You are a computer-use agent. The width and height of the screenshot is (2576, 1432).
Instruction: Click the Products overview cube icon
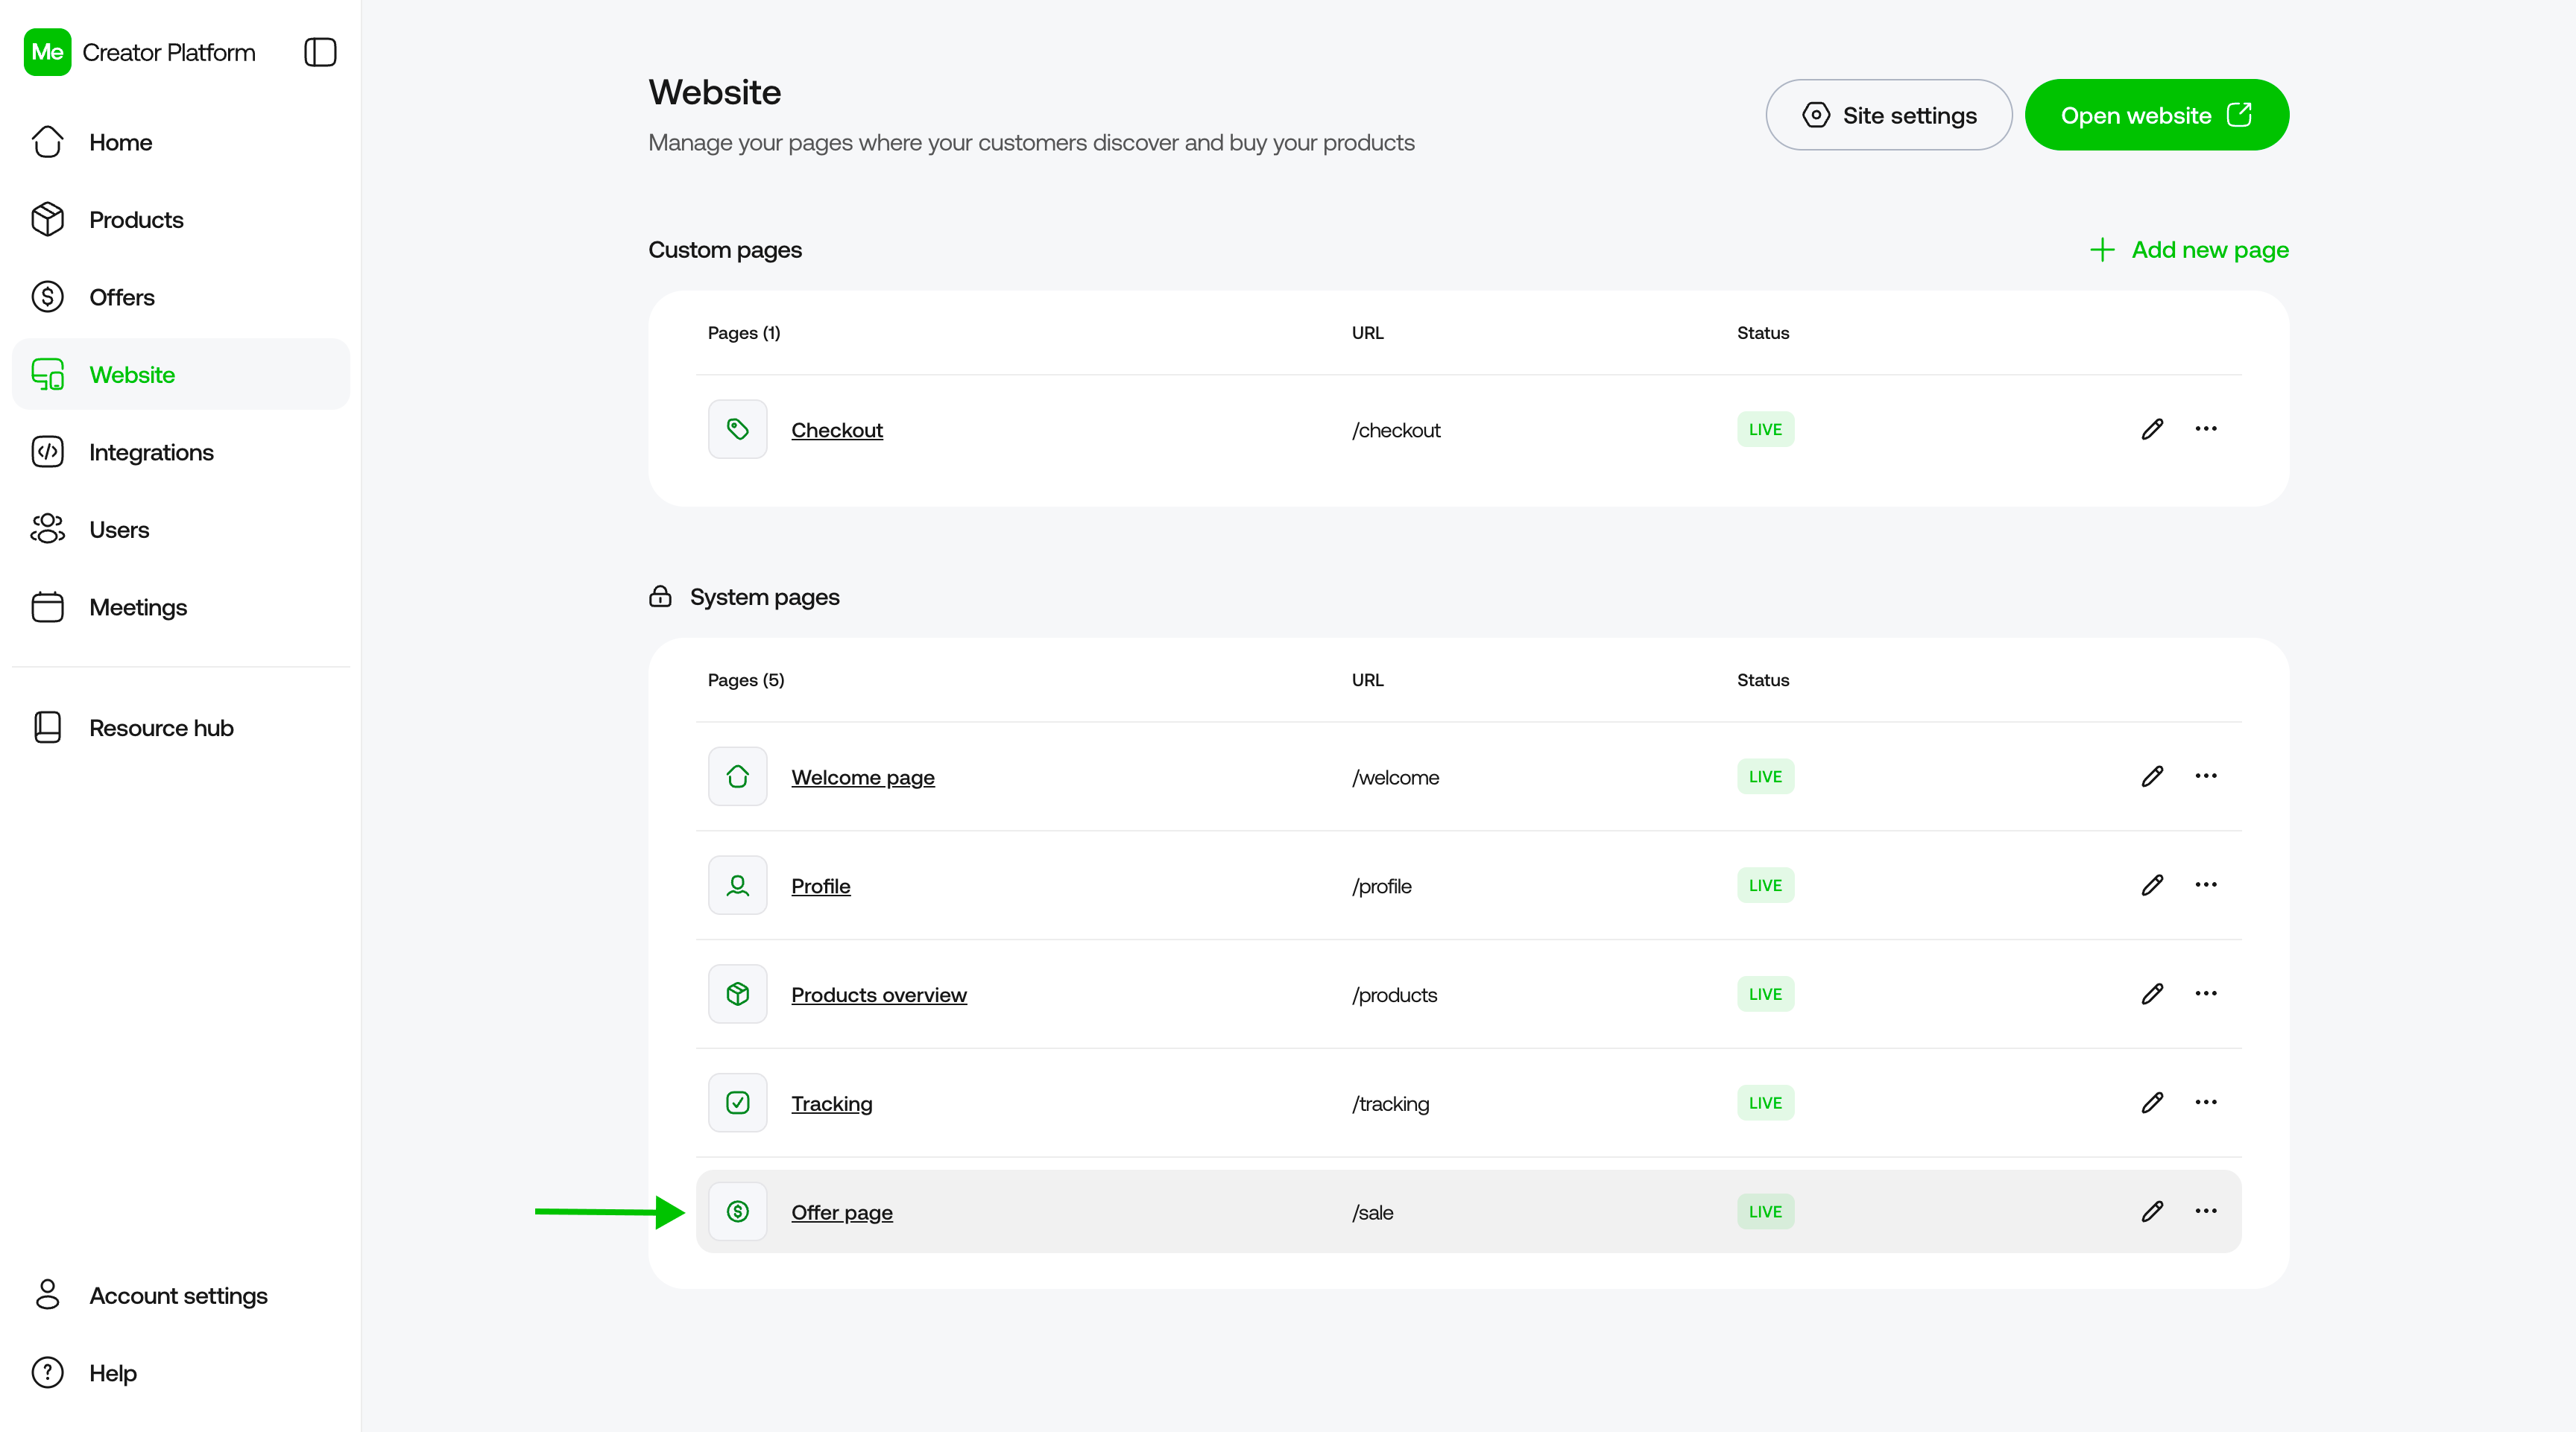pyautogui.click(x=738, y=995)
